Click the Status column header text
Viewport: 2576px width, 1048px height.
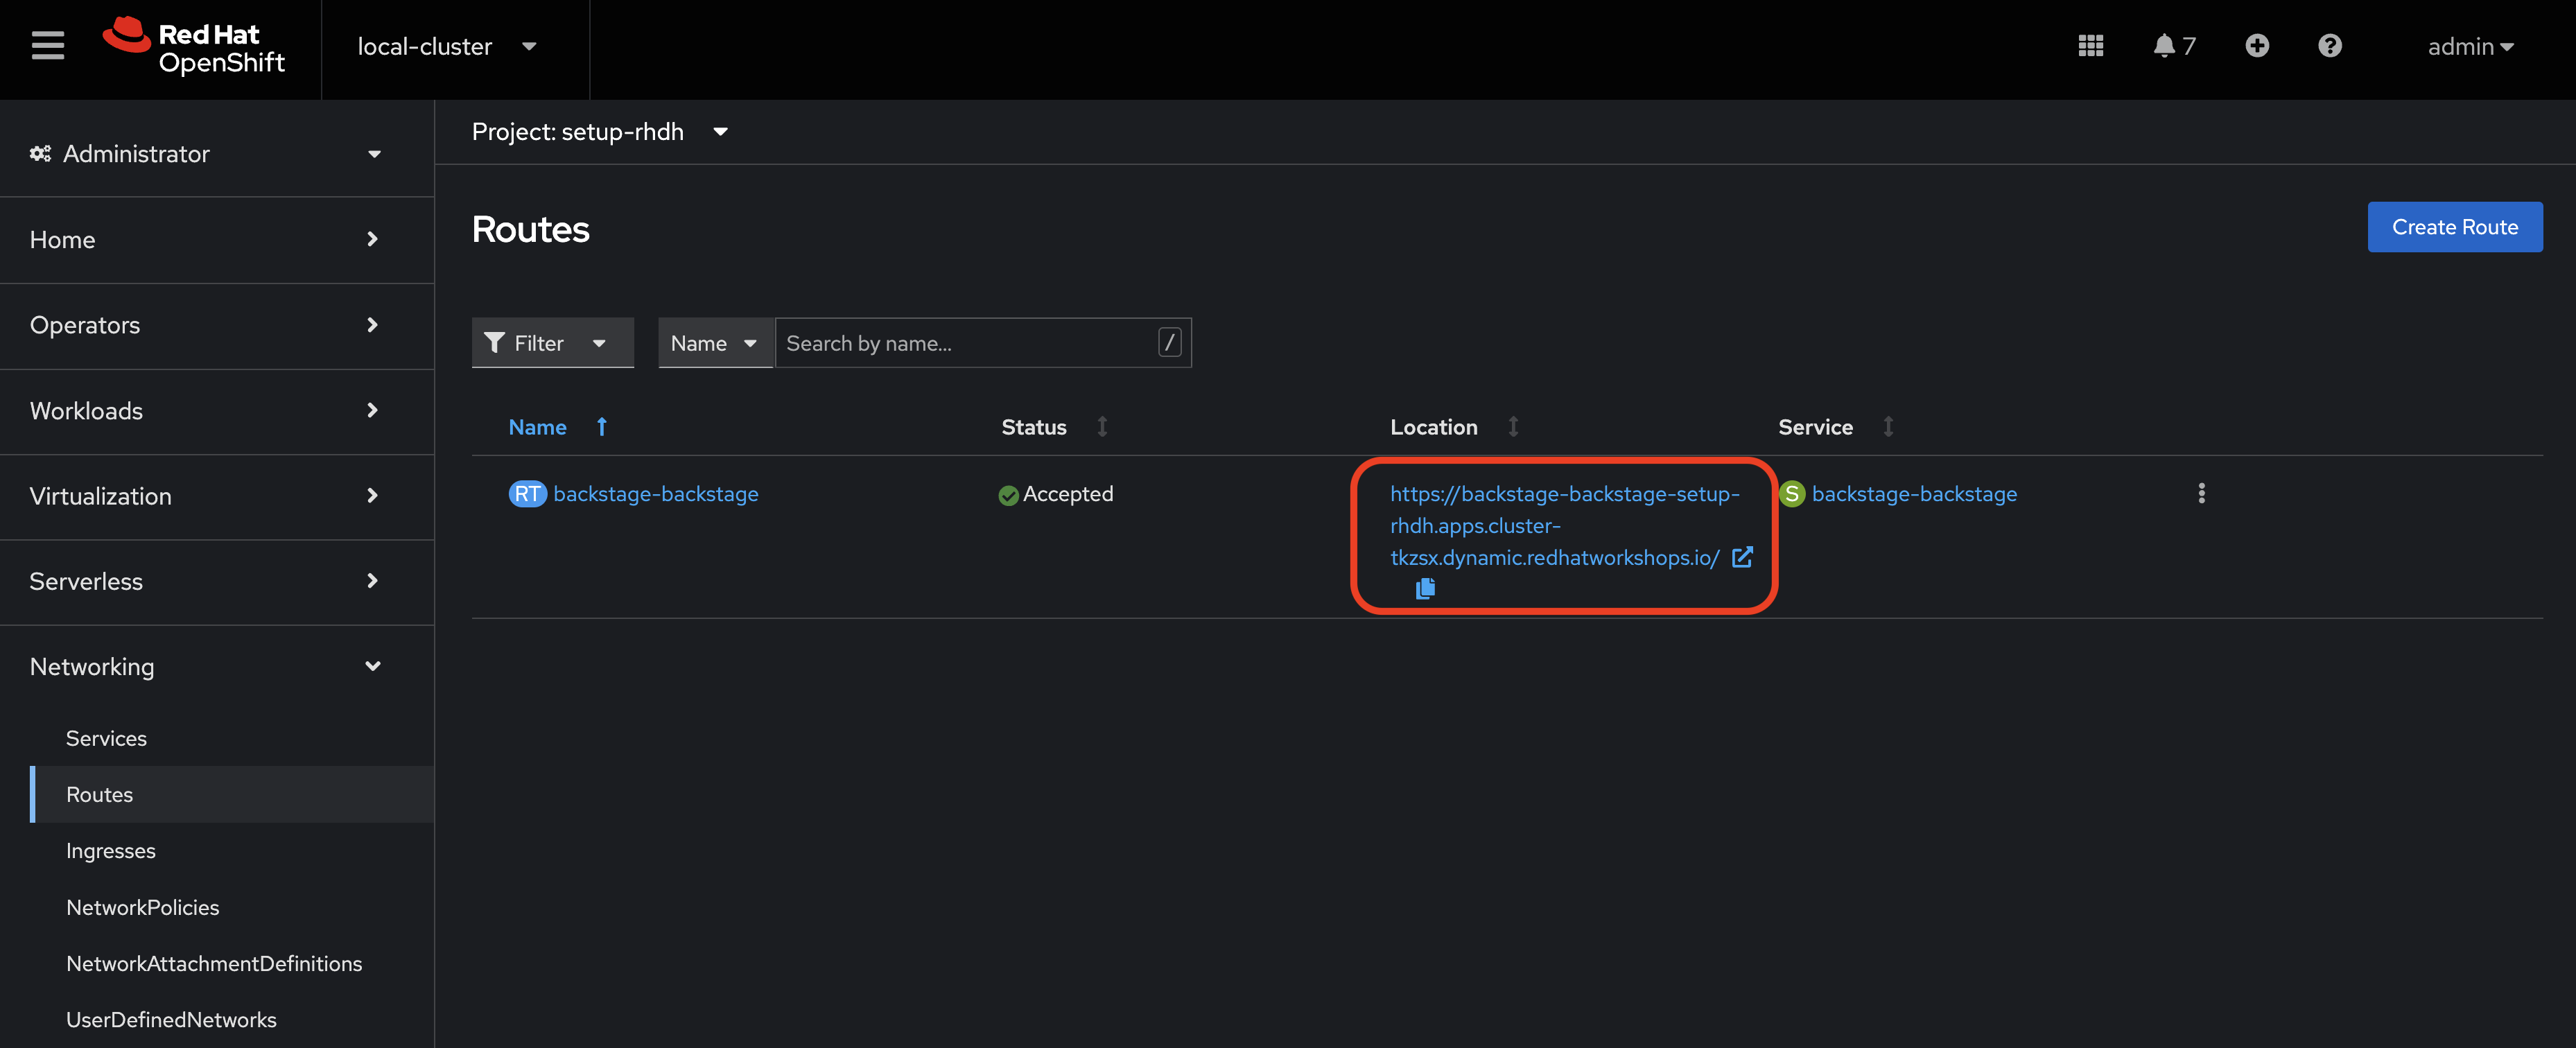pyautogui.click(x=1033, y=427)
